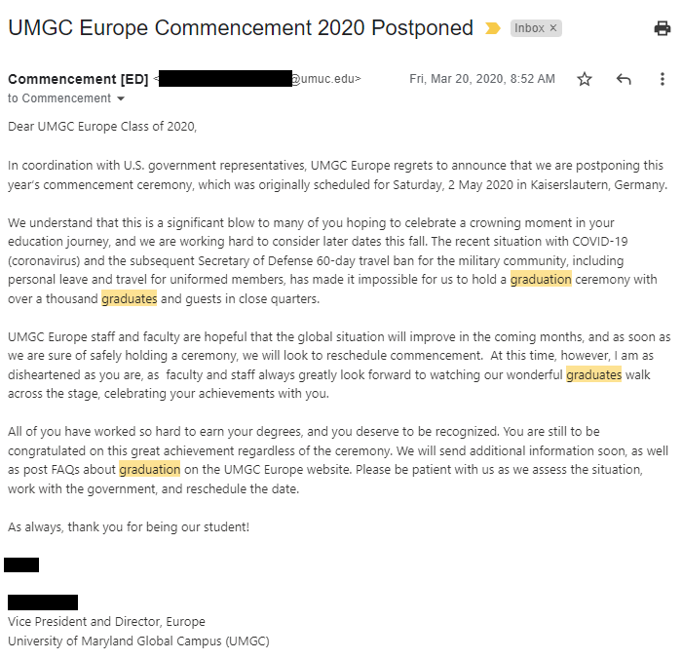This screenshot has width=682, height=660.
Task: Star the commencement postponed email
Action: [585, 79]
